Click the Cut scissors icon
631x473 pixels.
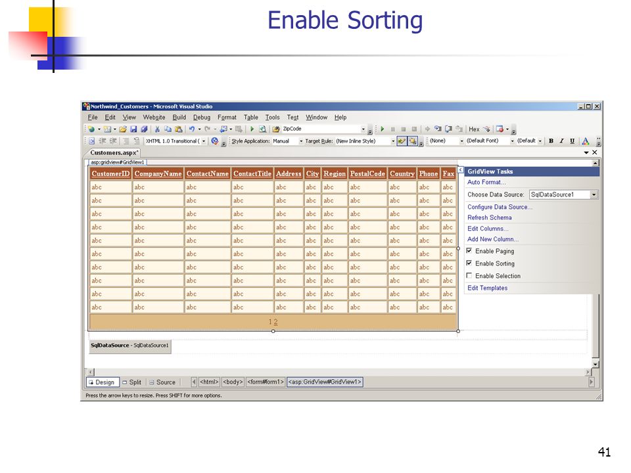(157, 129)
